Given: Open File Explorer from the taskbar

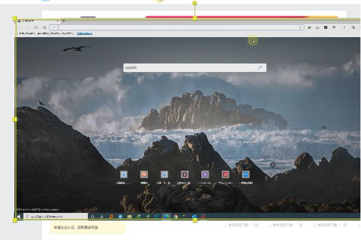Looking at the screenshot, I should pyautogui.click(x=130, y=216).
